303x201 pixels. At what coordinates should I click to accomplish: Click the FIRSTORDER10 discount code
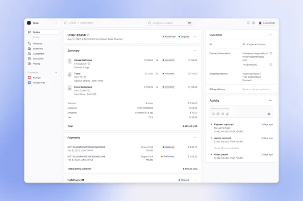click(145, 108)
